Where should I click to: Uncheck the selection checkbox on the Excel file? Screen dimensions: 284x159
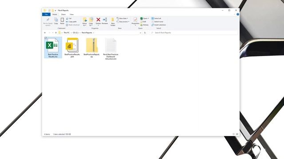click(x=46, y=38)
